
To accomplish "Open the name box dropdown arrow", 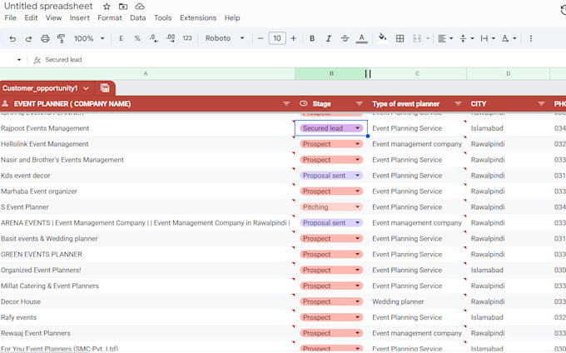I will [19, 60].
